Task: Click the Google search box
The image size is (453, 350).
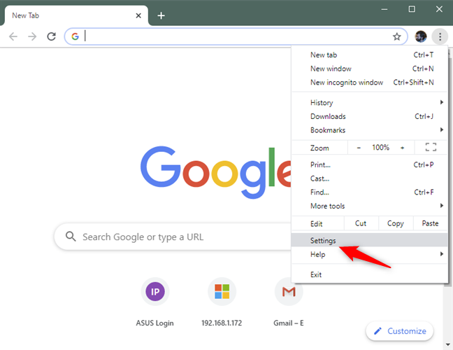Action: tap(173, 237)
